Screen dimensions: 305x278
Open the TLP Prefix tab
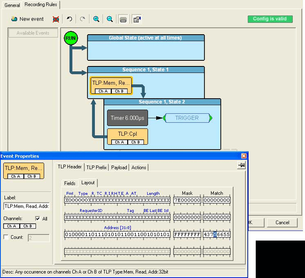pyautogui.click(x=97, y=167)
